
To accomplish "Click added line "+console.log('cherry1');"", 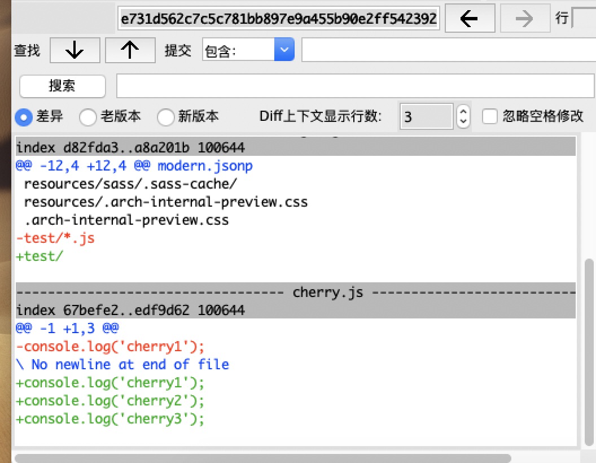I will pyautogui.click(x=110, y=382).
